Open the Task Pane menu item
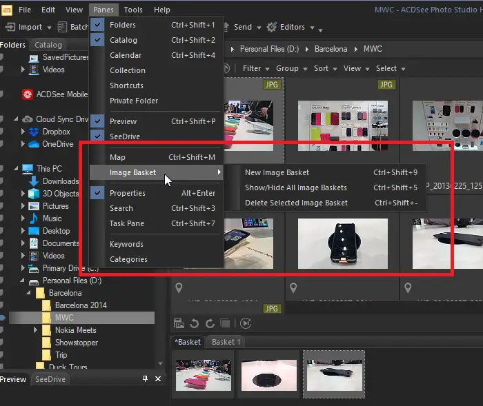 click(x=157, y=223)
